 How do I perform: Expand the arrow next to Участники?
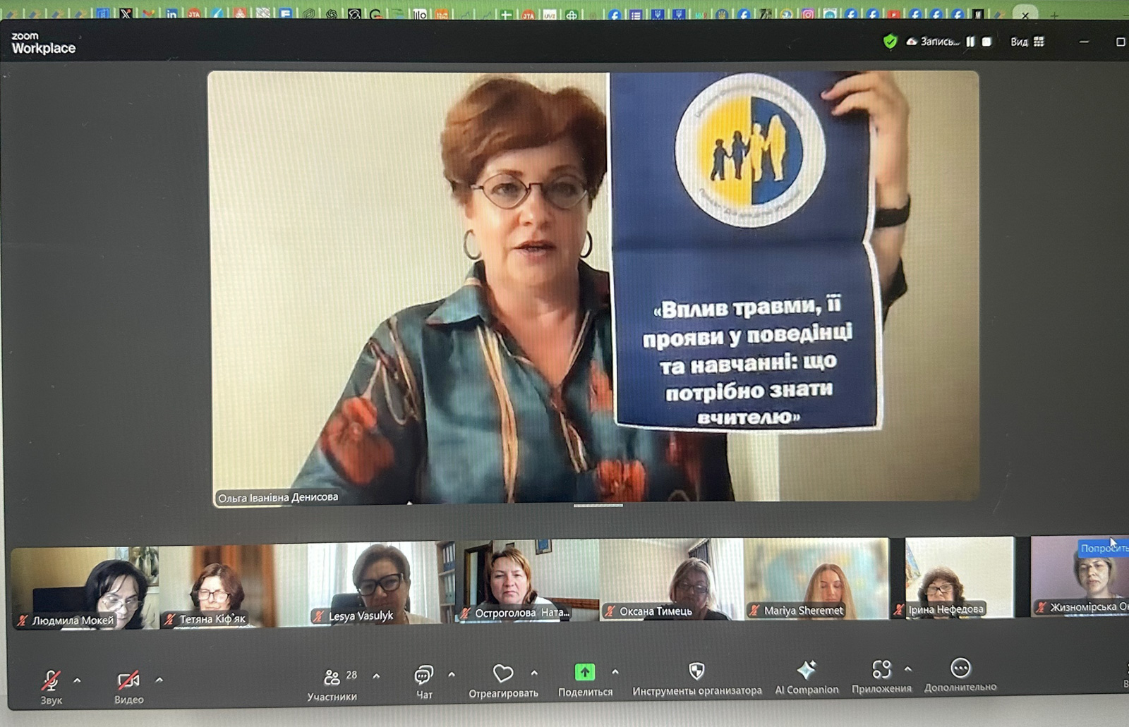click(377, 676)
